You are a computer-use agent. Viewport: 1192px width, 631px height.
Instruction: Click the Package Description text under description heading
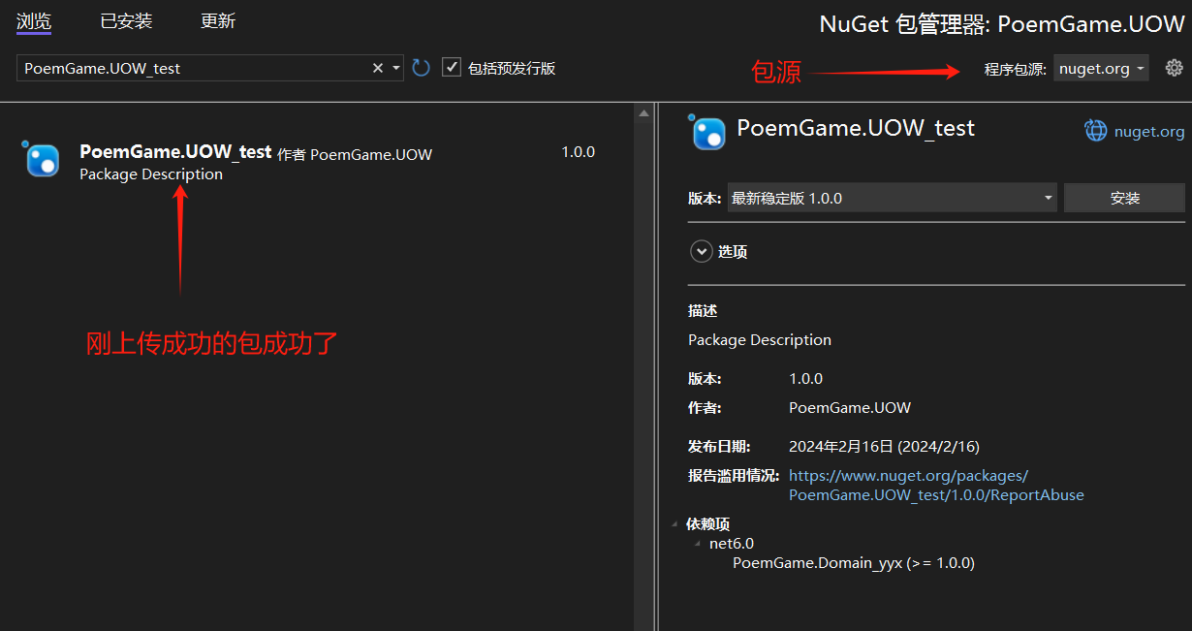pos(760,339)
